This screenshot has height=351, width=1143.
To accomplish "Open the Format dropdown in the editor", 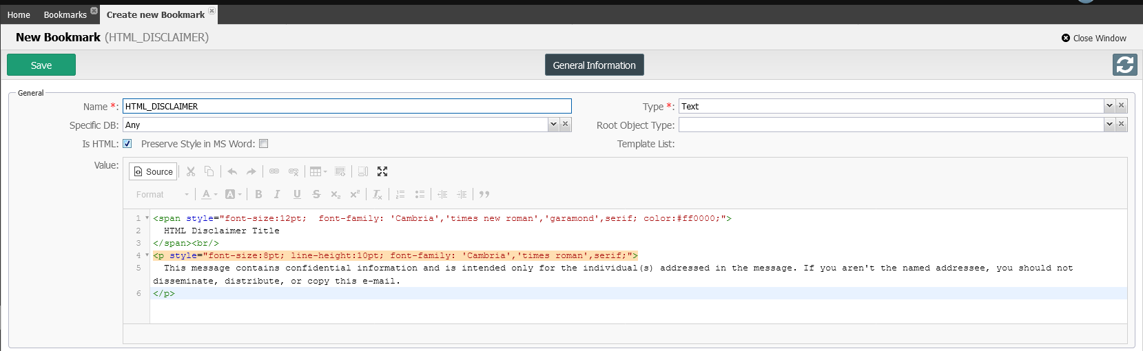I will 162,195.
